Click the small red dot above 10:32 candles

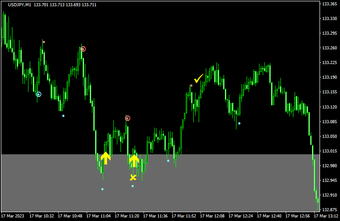click(44, 42)
